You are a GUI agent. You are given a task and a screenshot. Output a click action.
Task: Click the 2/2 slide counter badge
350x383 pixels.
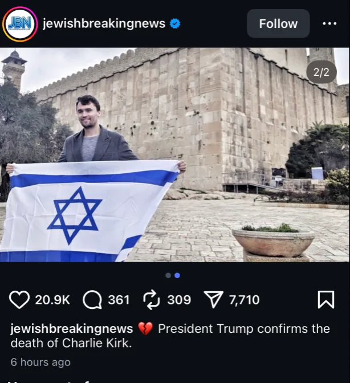point(321,72)
